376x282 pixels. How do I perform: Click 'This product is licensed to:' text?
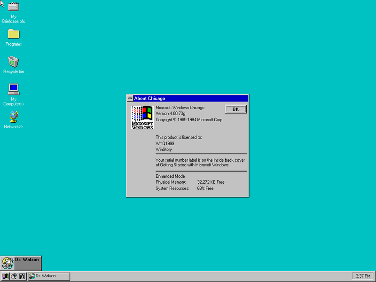tap(179, 137)
